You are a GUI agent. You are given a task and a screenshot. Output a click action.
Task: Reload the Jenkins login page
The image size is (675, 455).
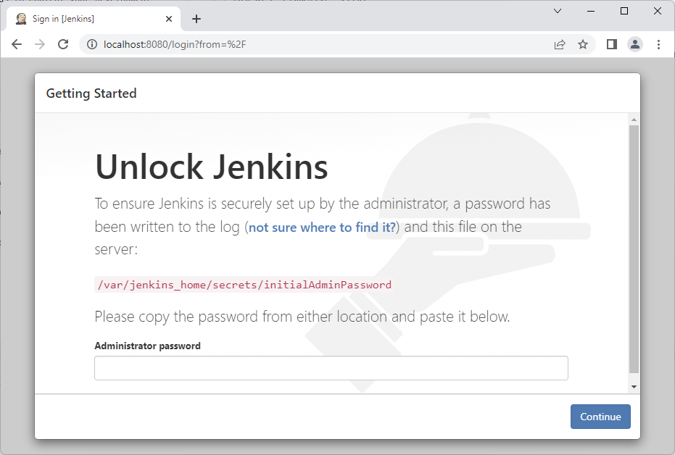click(x=63, y=44)
